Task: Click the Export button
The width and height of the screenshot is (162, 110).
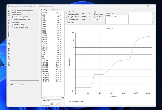Action: click(98, 20)
